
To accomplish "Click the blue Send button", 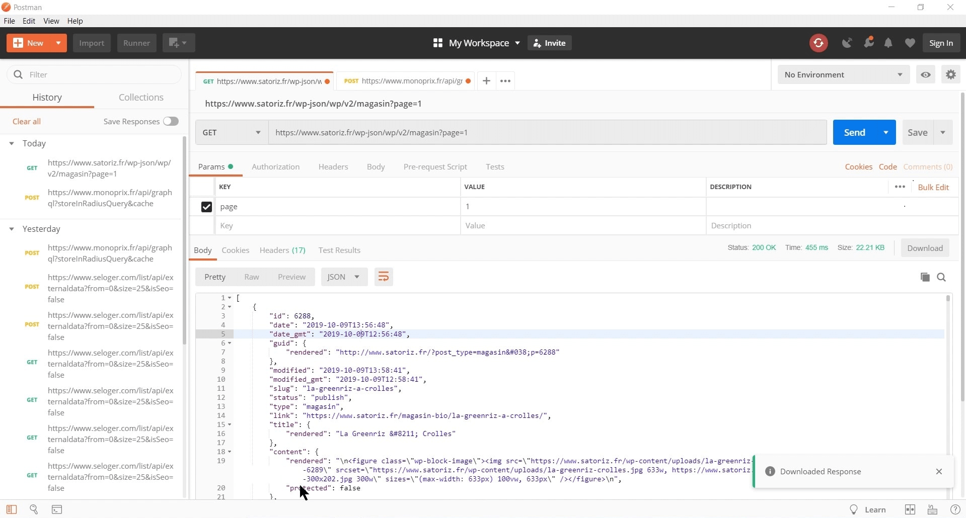I will [x=855, y=133].
